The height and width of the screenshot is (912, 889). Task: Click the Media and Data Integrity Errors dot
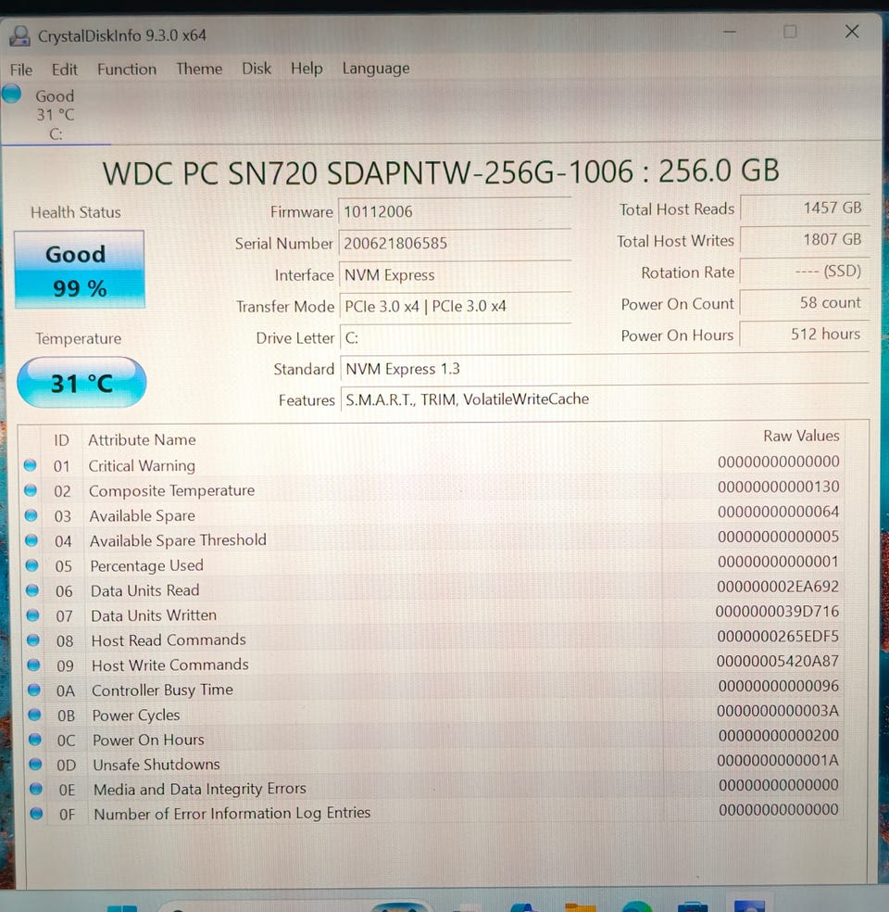coord(36,789)
